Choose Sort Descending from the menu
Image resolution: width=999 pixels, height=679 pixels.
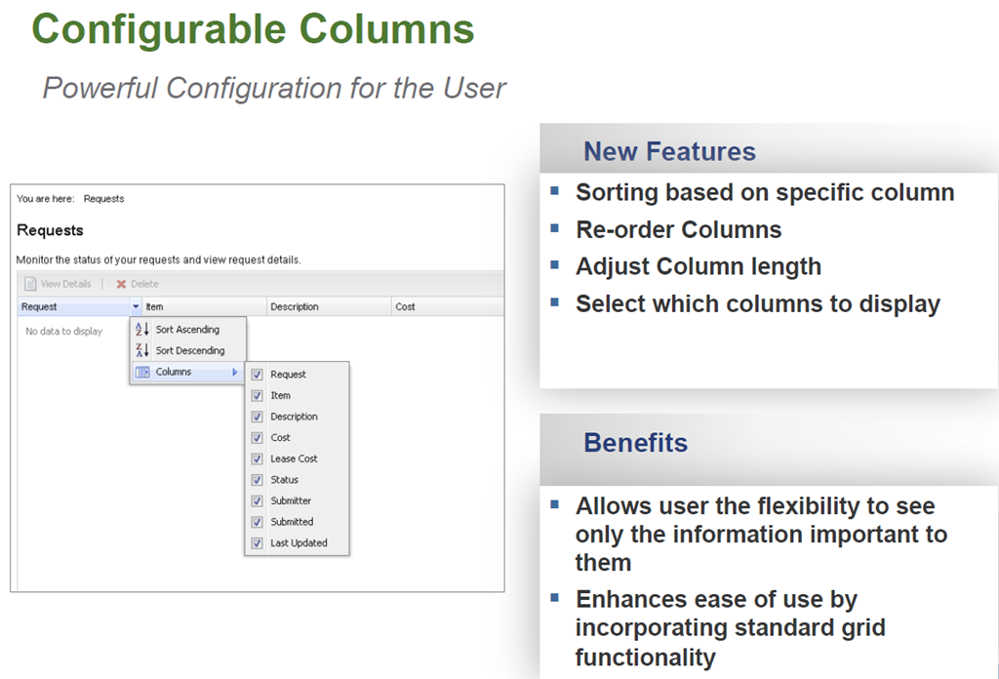[189, 350]
